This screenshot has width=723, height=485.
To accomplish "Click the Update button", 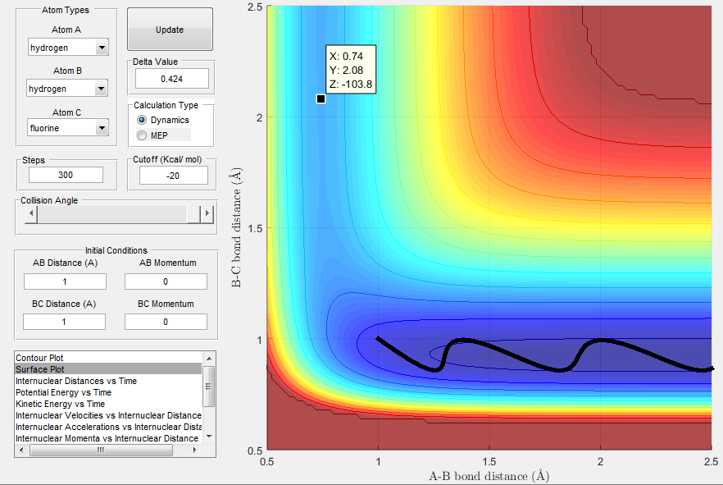I will tap(170, 29).
